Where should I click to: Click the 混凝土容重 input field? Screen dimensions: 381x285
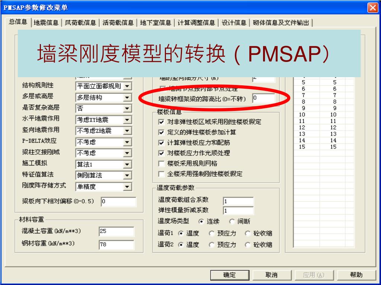116,231
